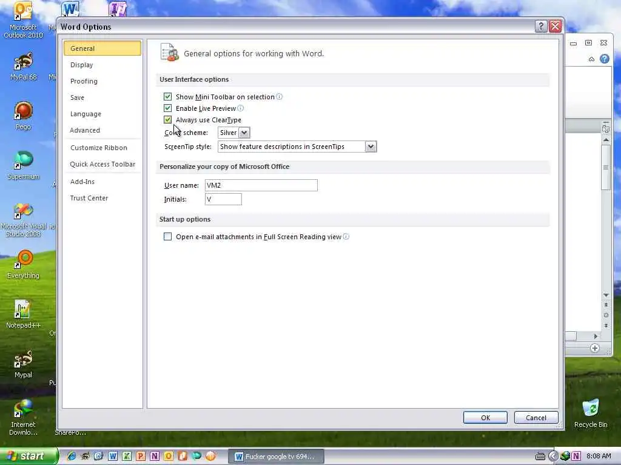Uncheck Show Mini Toolbar on selection
The width and height of the screenshot is (621, 465).
point(167,96)
